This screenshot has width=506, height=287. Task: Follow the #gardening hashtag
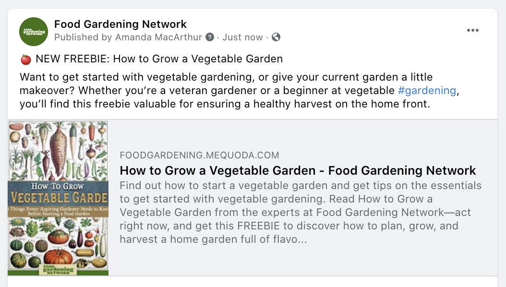click(427, 91)
